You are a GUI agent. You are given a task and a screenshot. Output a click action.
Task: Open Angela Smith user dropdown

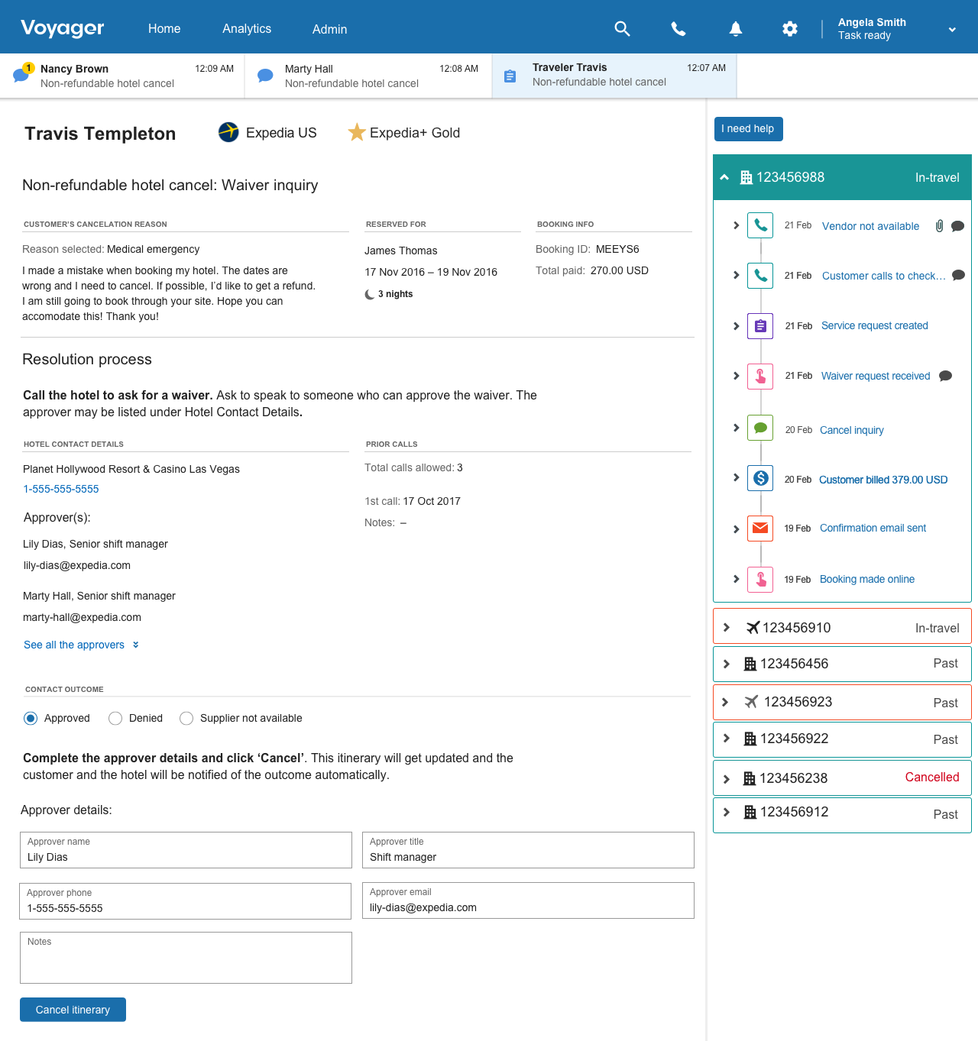coord(952,30)
